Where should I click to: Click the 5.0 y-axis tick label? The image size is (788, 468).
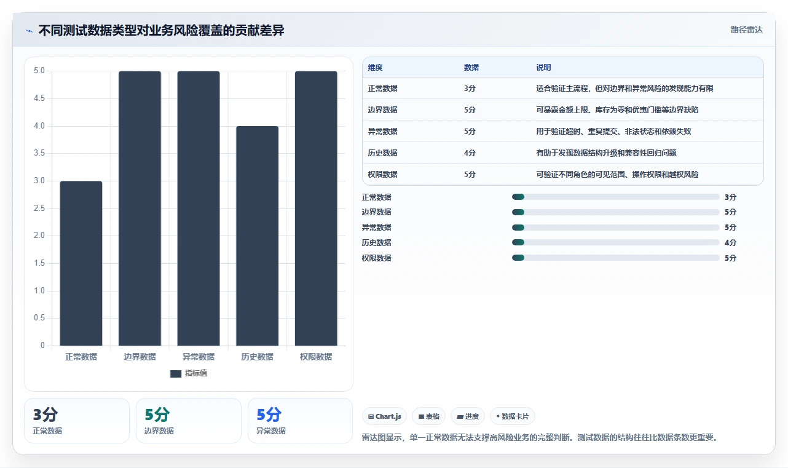tap(39, 71)
